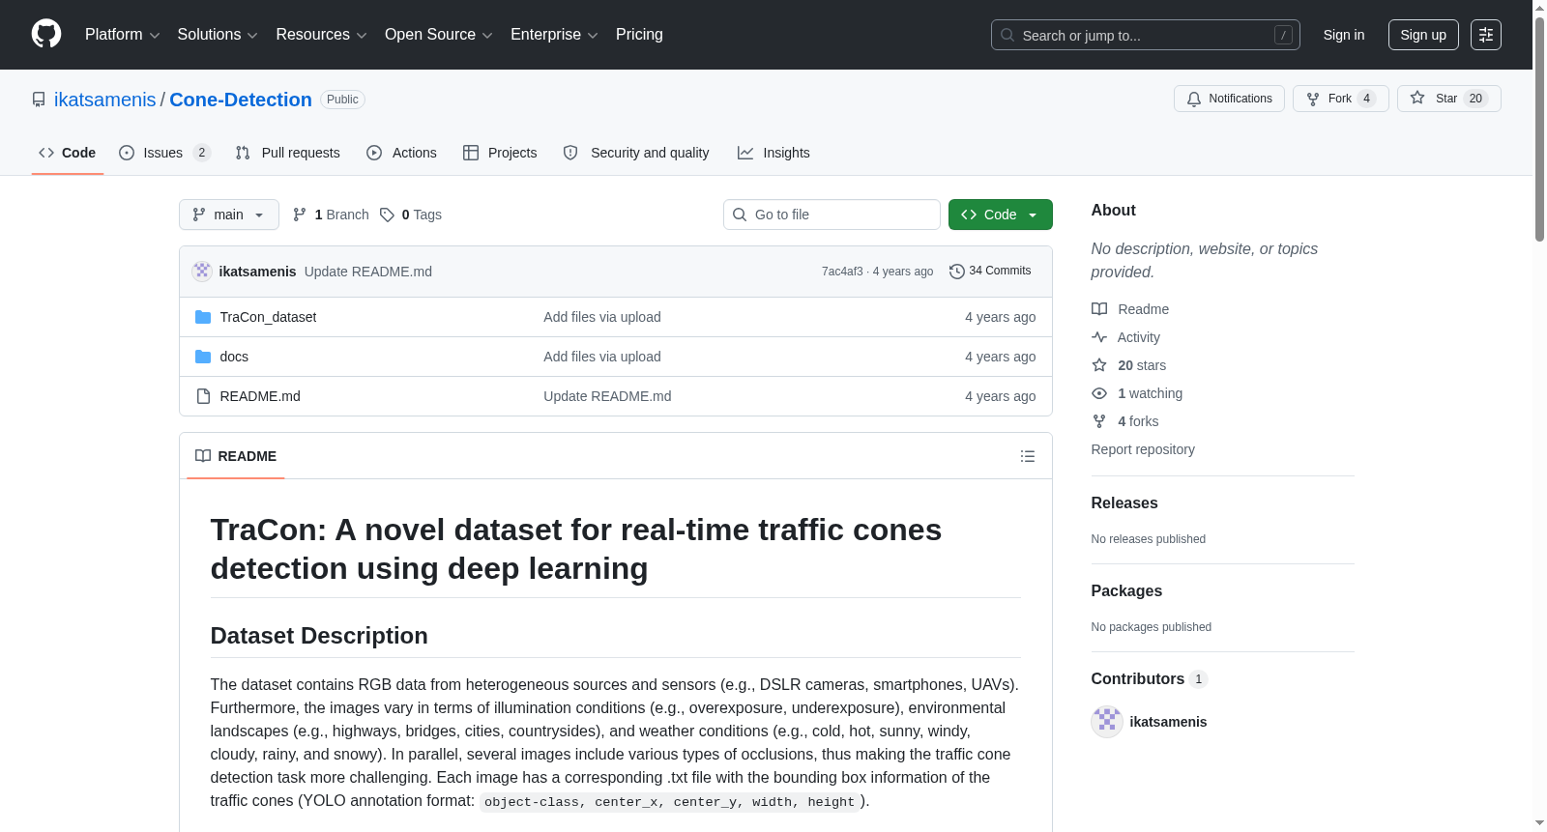Open the command palette icon button
The height and width of the screenshot is (832, 1547).
click(1486, 35)
